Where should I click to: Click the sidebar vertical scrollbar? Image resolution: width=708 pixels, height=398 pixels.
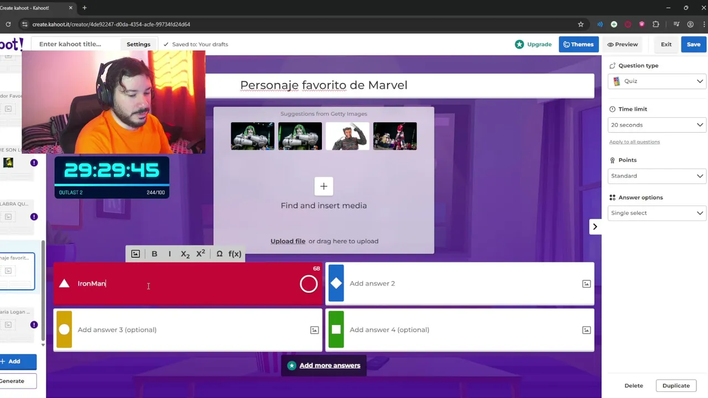(x=43, y=290)
